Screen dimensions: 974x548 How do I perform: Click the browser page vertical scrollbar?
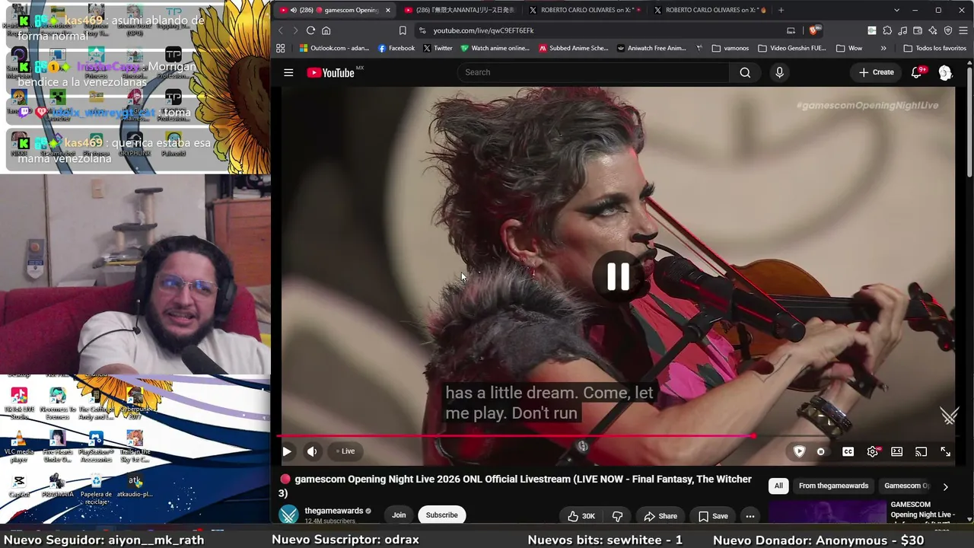pos(969,122)
